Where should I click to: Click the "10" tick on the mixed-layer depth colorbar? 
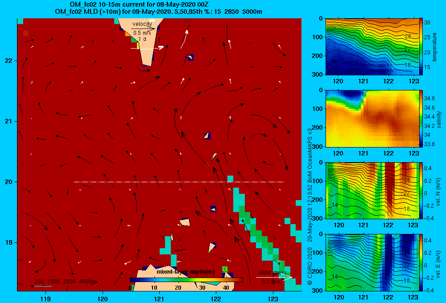point(154,288)
